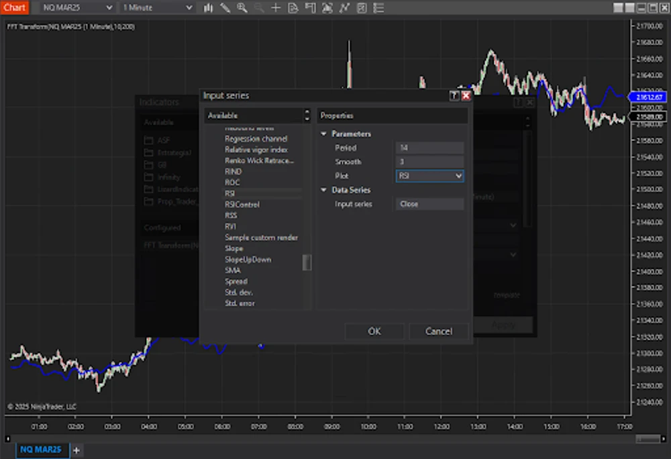Open the drawing tools pencil icon
Viewport: 671px width, 459px height.
[225, 7]
